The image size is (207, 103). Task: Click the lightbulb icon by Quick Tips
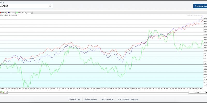(70, 99)
